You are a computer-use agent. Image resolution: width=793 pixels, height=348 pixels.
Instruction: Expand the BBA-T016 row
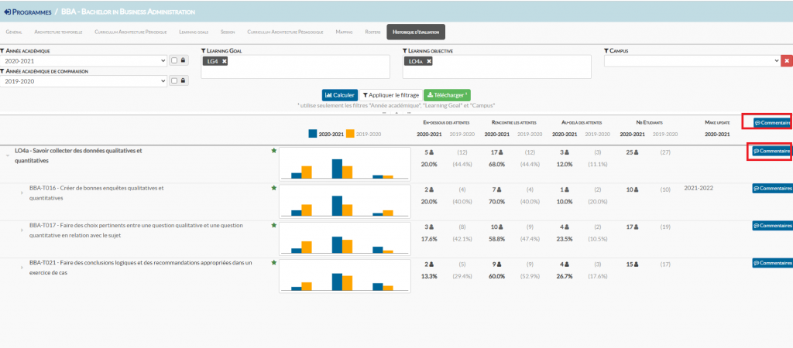coord(22,193)
